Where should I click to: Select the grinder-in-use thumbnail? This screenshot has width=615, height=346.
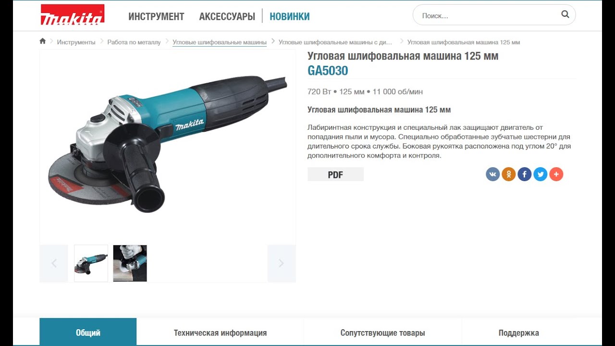[x=130, y=263]
